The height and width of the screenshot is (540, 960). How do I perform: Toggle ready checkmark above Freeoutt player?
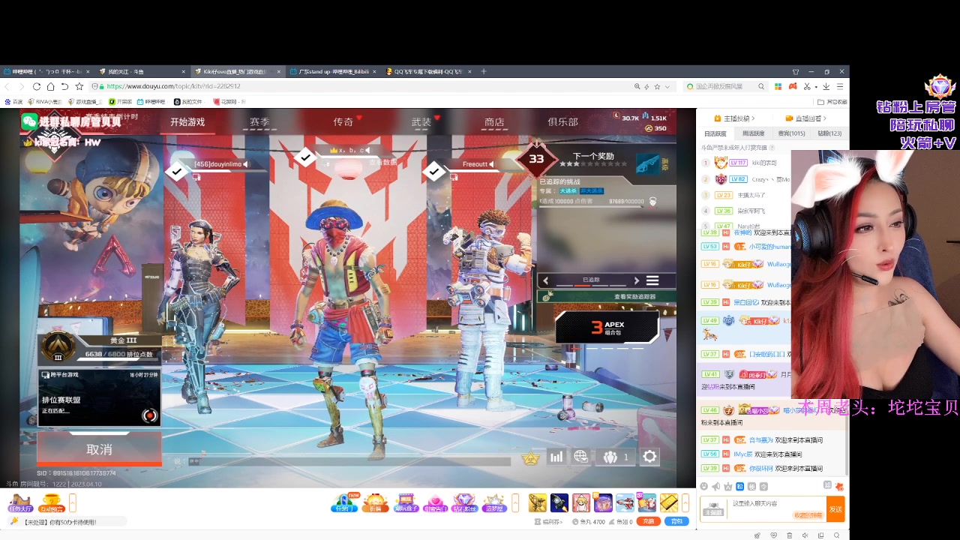click(434, 172)
